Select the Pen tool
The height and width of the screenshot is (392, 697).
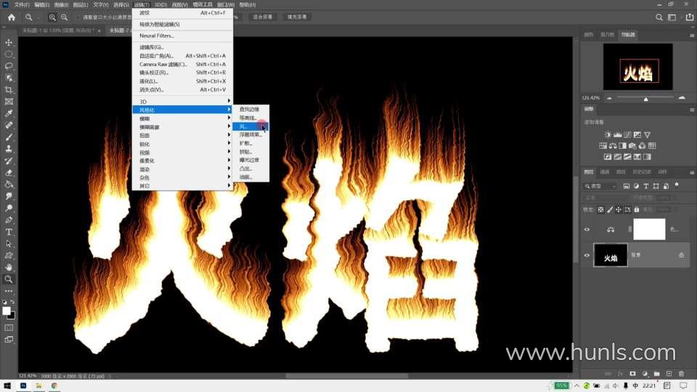9,220
